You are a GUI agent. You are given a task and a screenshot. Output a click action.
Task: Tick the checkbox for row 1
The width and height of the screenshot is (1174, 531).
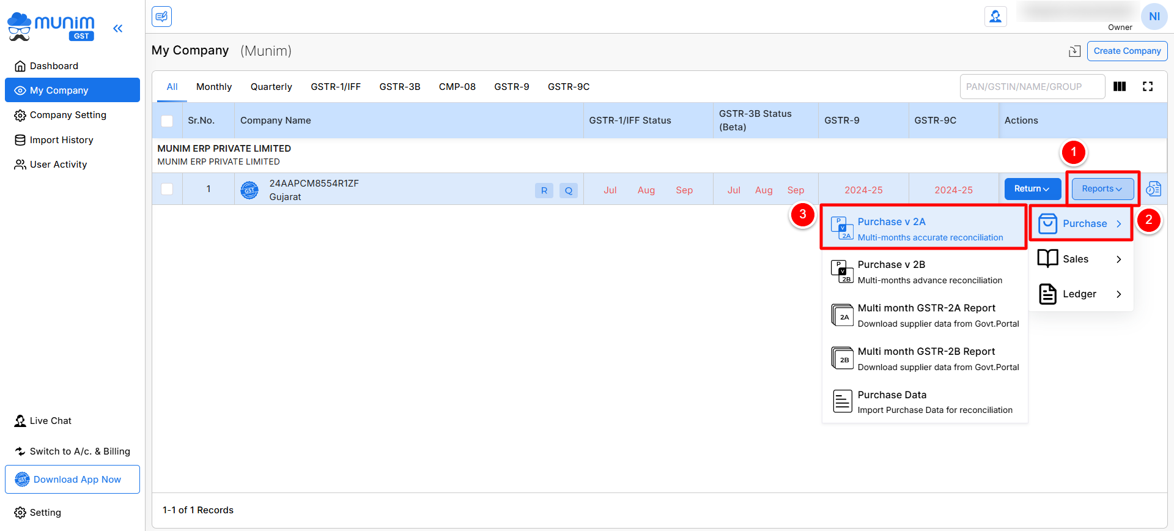(167, 189)
